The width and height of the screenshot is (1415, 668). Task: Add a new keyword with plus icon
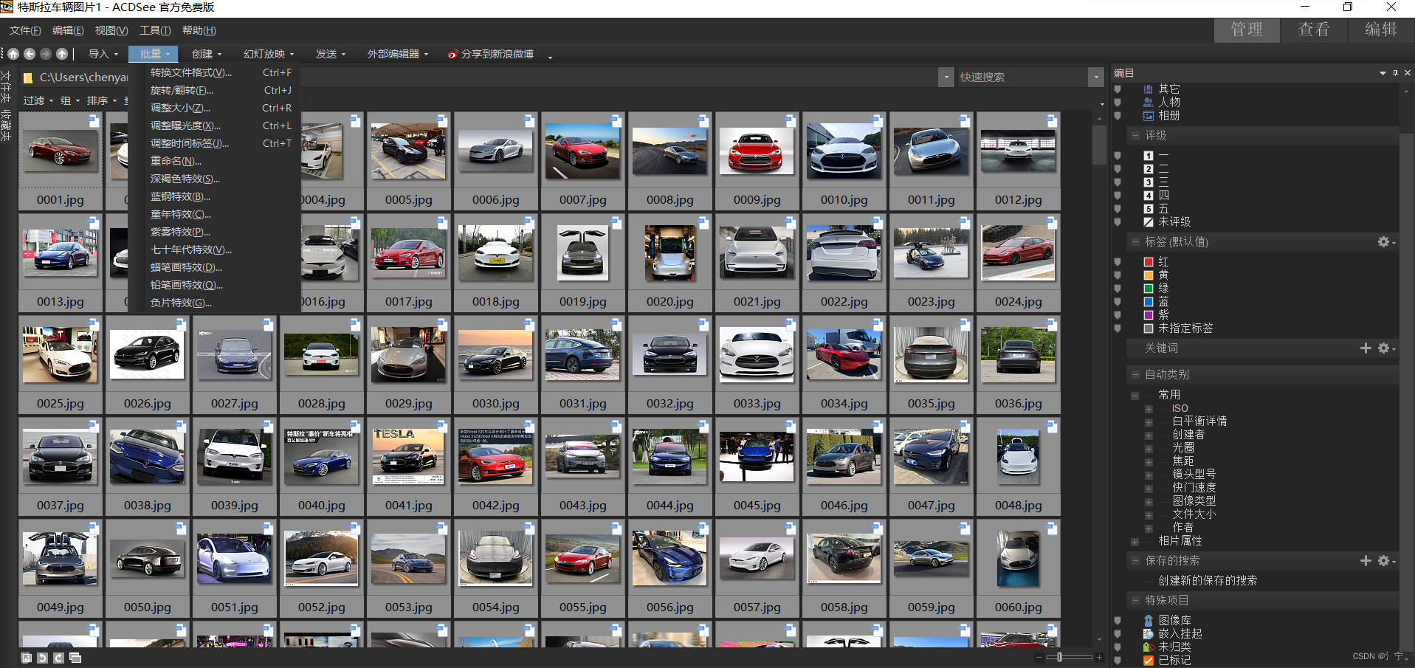(1366, 348)
